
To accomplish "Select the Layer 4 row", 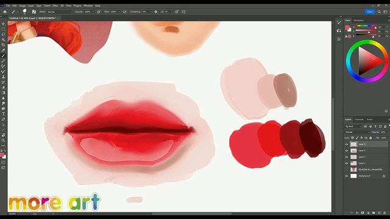I will point(366,150).
